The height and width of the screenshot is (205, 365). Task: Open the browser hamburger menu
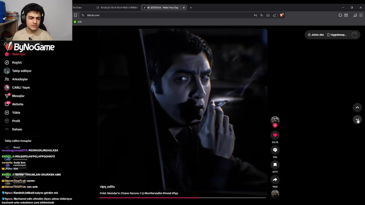pyautogui.click(x=361, y=15)
